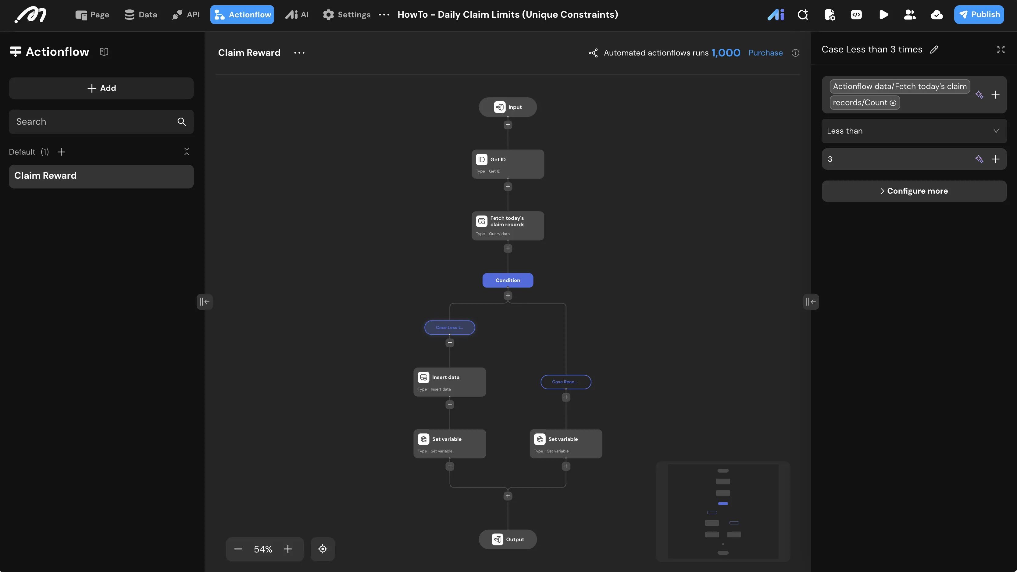Image resolution: width=1017 pixels, height=572 pixels.
Task: Click the automated runs info icon
Action: (795, 53)
